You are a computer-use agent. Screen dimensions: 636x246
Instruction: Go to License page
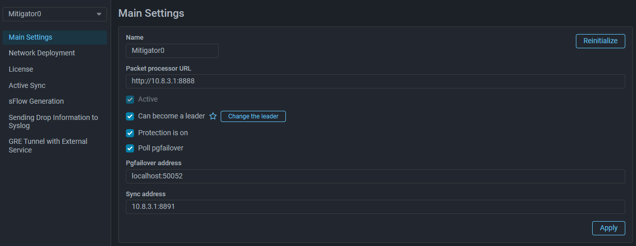[x=21, y=69]
